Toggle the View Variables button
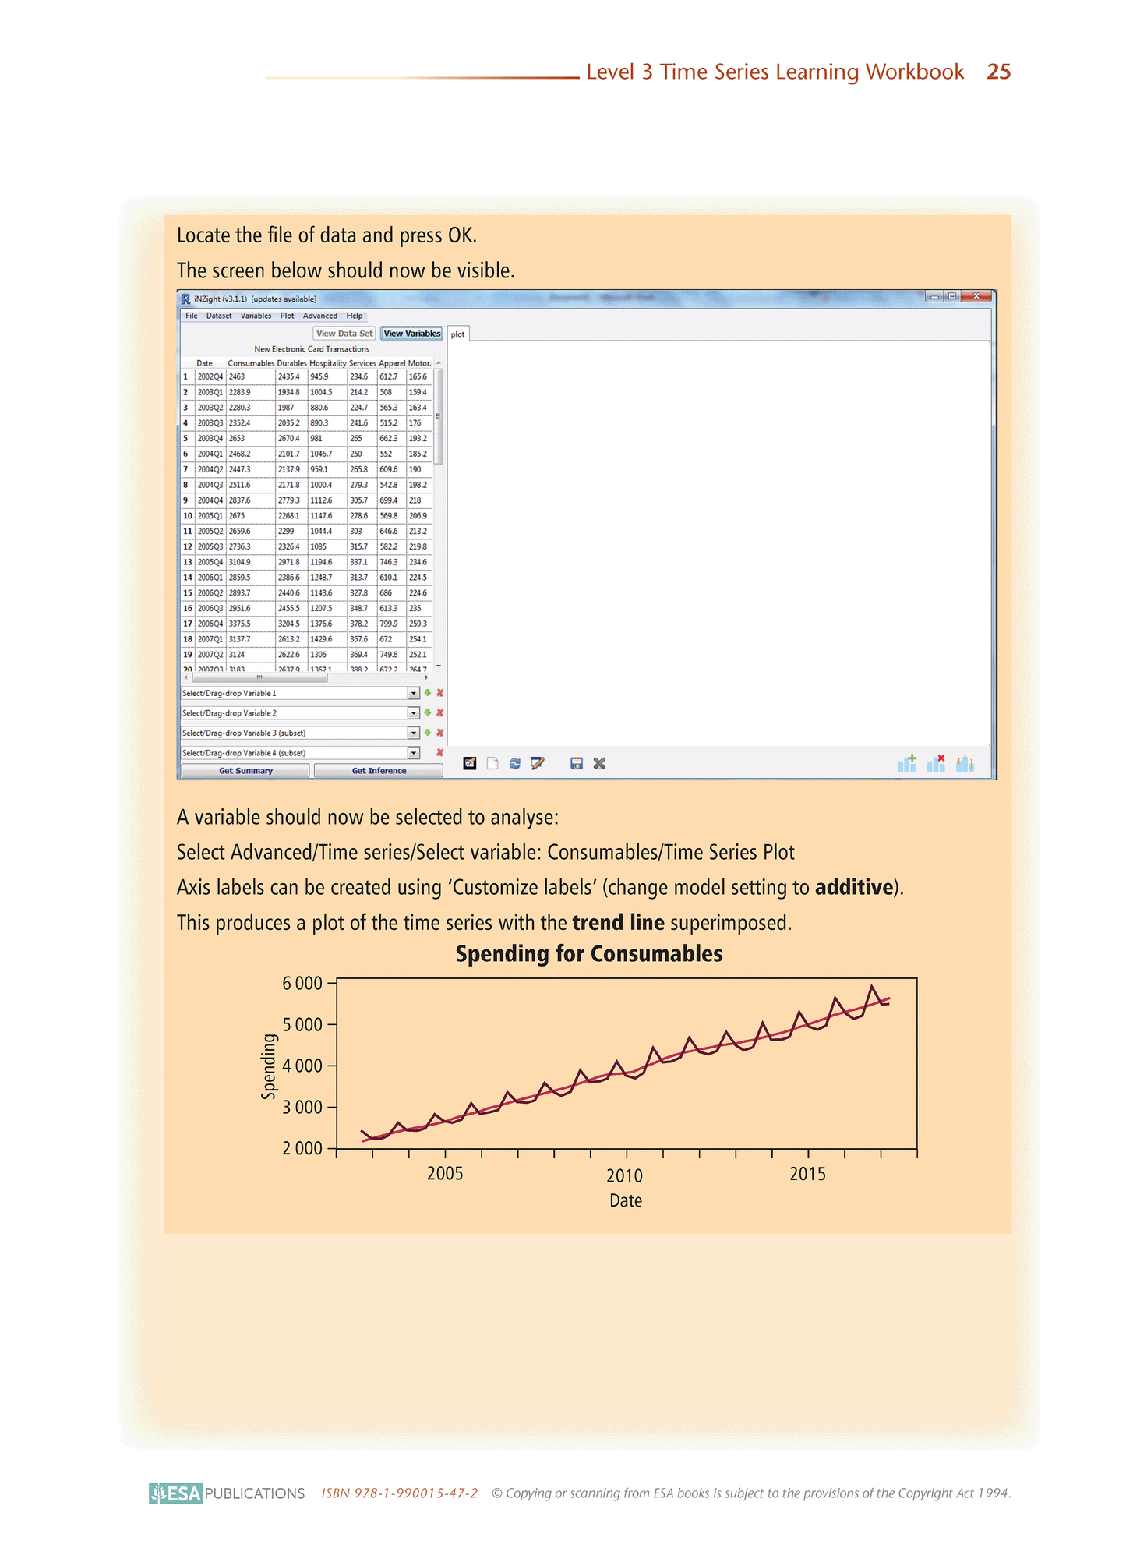Image resolution: width=1126 pixels, height=1541 pixels. 411,334
